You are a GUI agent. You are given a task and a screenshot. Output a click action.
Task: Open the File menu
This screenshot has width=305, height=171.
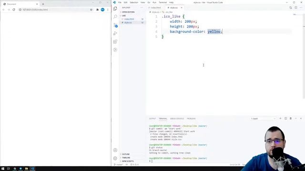point(120,2)
